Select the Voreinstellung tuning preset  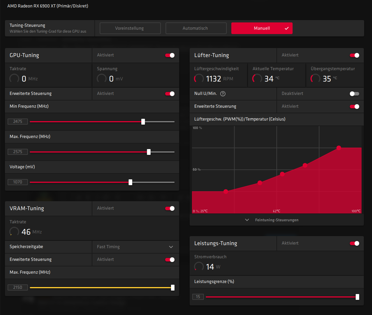click(130, 28)
